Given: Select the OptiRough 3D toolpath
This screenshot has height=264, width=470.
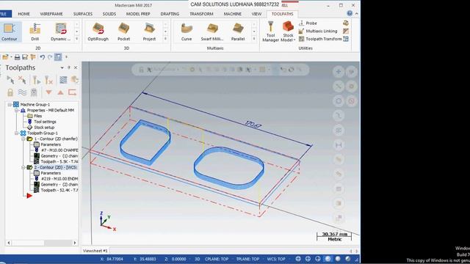Looking at the screenshot, I should 98,32.
